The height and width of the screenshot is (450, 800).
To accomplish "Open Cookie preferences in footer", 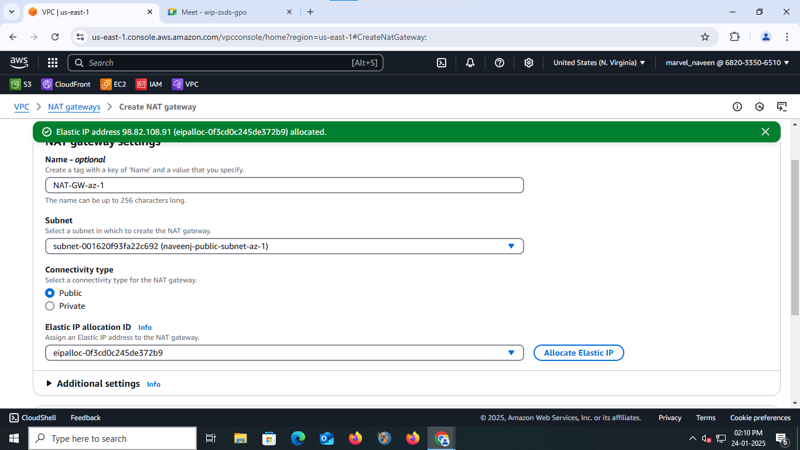I will pos(760,418).
